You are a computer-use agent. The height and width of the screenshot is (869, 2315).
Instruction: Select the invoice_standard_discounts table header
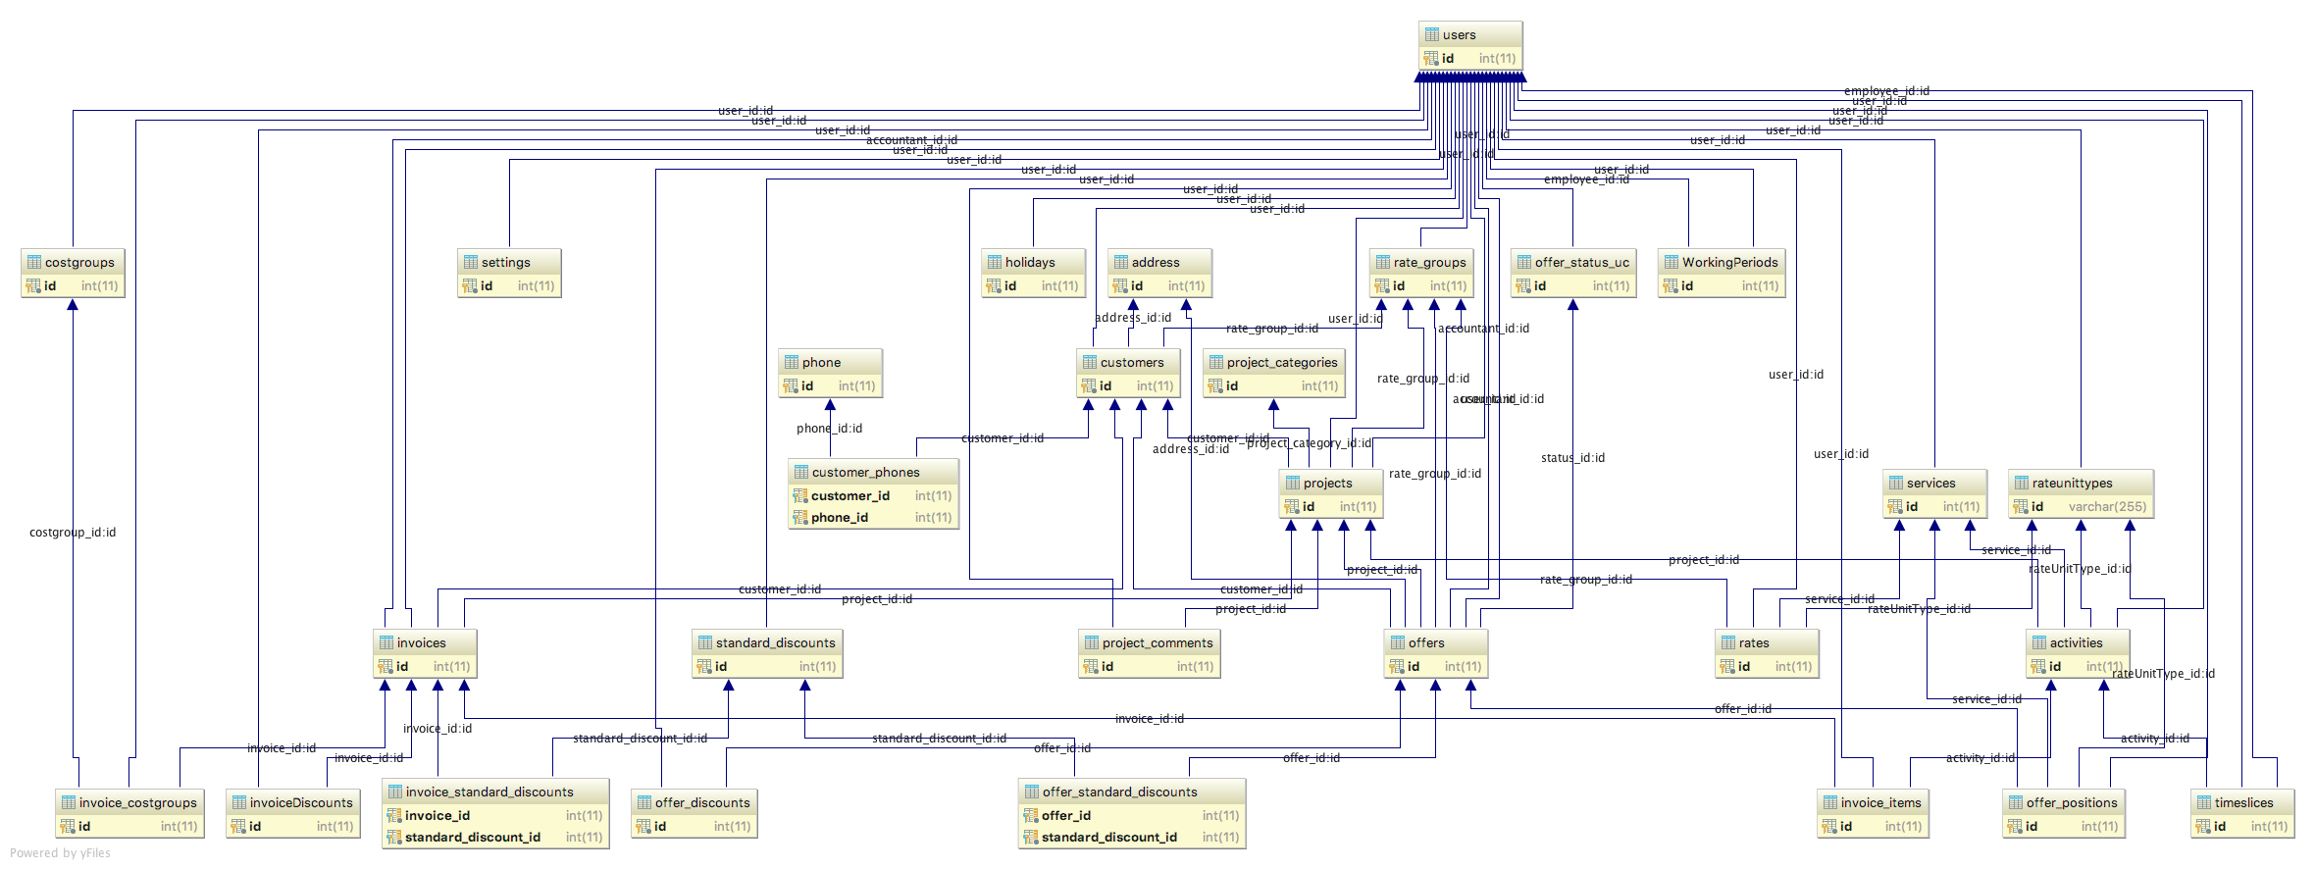(x=495, y=792)
